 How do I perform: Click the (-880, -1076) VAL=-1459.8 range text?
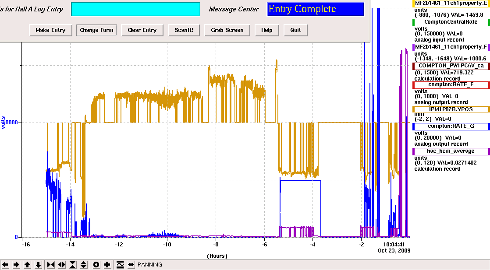pos(449,15)
